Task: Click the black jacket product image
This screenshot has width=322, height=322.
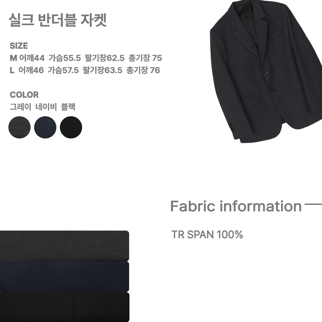Action: (x=266, y=71)
